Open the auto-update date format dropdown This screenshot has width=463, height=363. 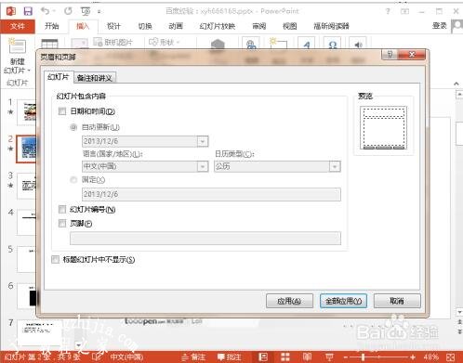click(203, 141)
